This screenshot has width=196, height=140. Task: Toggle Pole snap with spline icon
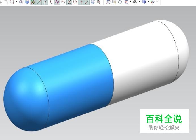[57, 2]
